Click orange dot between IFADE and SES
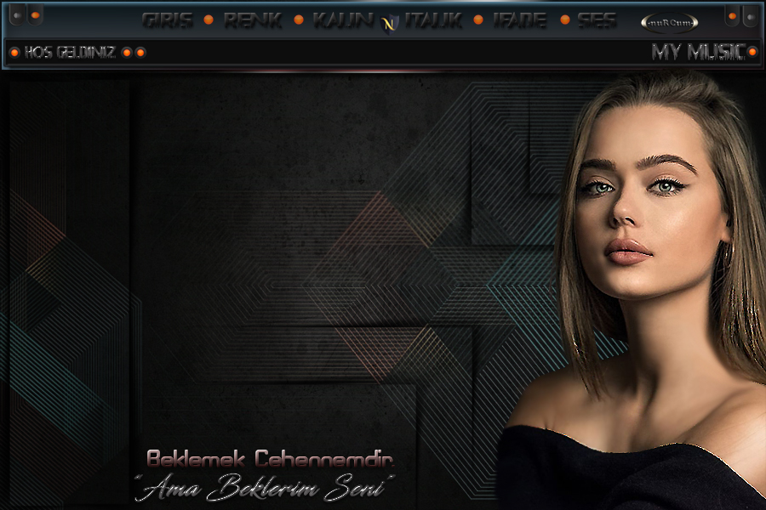The image size is (766, 510). point(564,20)
